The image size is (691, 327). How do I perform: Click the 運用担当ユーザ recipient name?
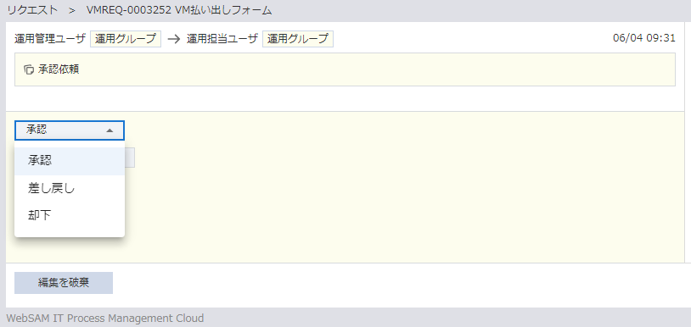222,39
